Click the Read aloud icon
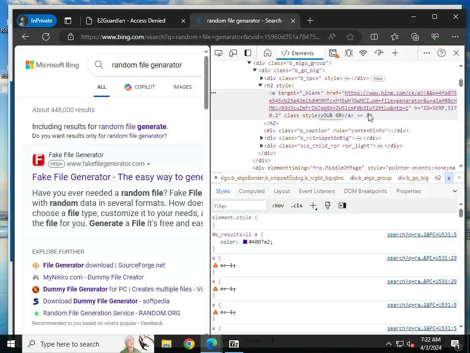This screenshot has height=353, width=470. pyautogui.click(x=332, y=37)
